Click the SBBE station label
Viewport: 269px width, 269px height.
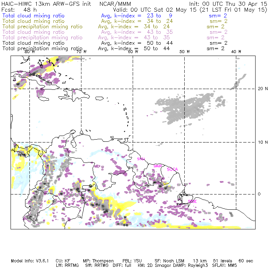193,201
